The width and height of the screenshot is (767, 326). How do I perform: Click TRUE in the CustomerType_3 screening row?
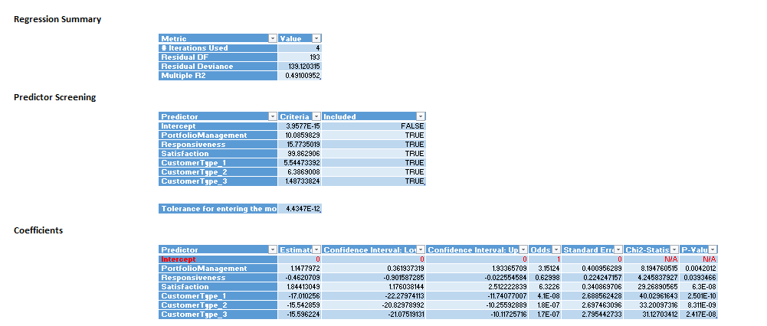(374, 182)
